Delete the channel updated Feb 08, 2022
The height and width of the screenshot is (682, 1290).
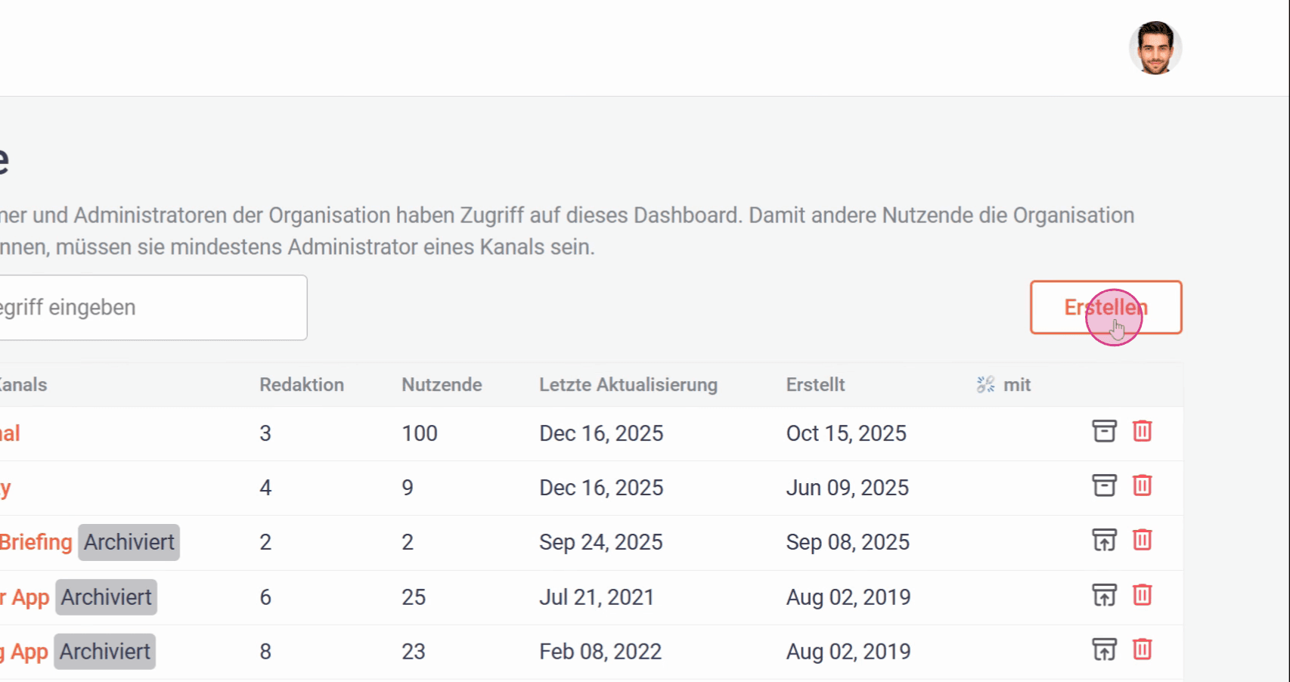tap(1142, 650)
